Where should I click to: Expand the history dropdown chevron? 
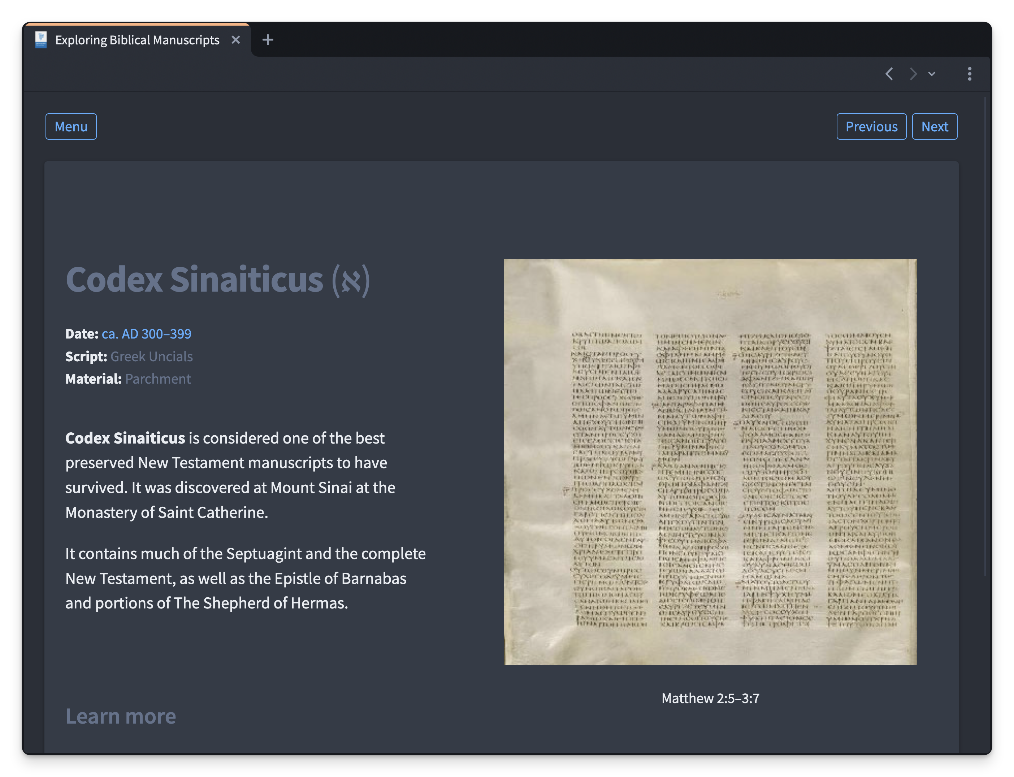point(932,74)
